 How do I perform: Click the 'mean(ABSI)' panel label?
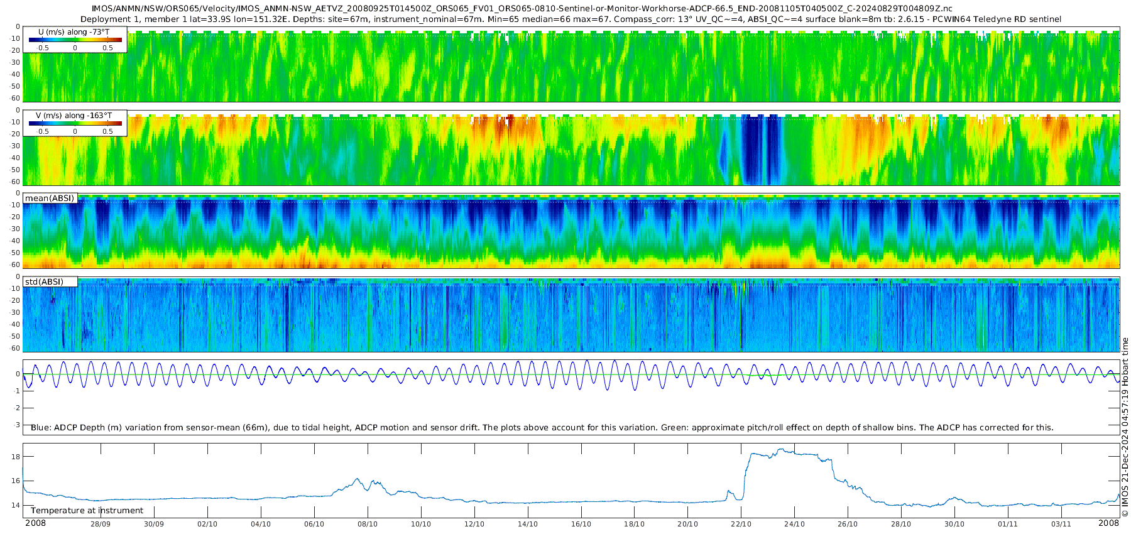click(50, 199)
